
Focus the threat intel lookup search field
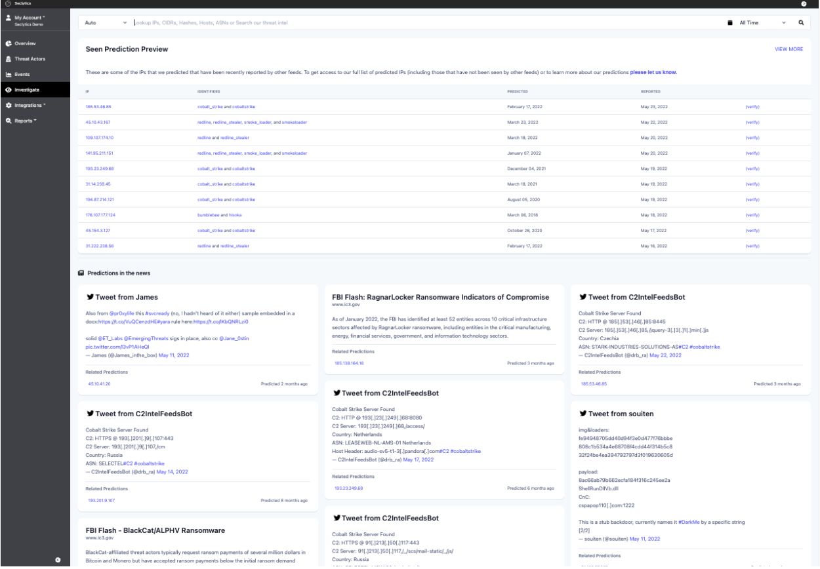tap(426, 23)
